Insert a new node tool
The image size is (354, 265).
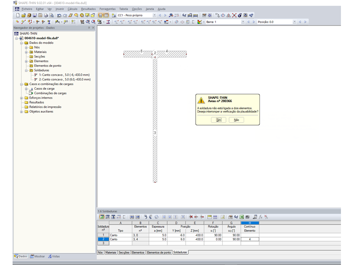[x=17, y=22]
